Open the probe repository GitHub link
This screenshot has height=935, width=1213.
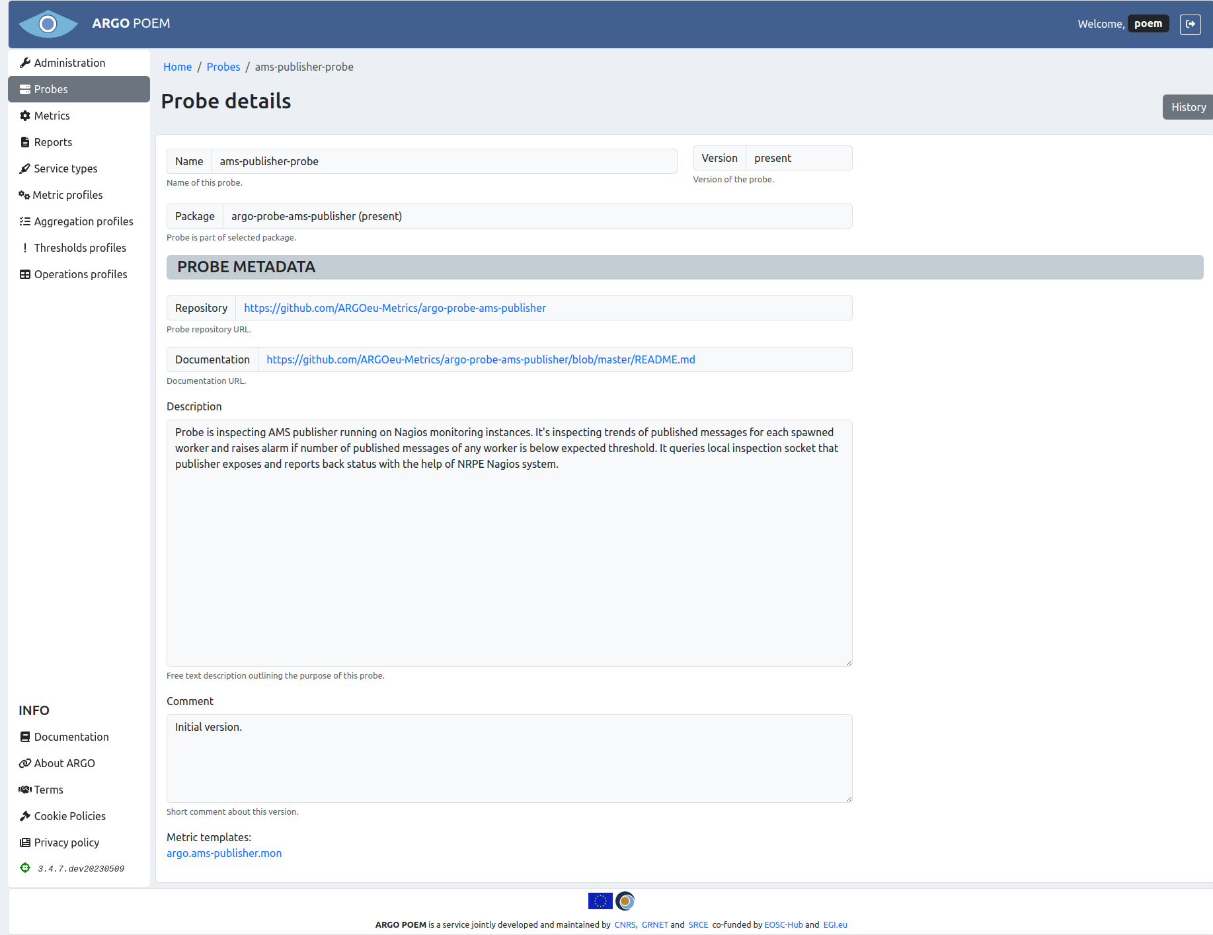pyautogui.click(x=395, y=308)
